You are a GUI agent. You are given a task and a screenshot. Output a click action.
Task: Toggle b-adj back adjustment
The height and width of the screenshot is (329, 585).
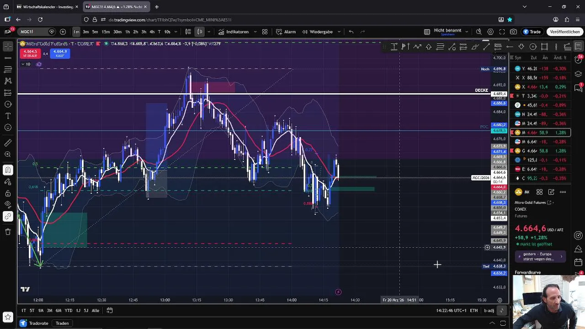[x=489, y=311]
